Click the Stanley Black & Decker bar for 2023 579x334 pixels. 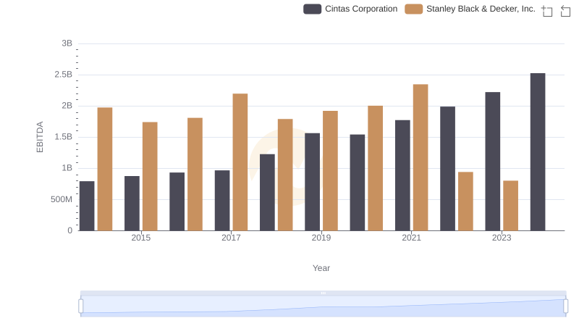point(511,206)
